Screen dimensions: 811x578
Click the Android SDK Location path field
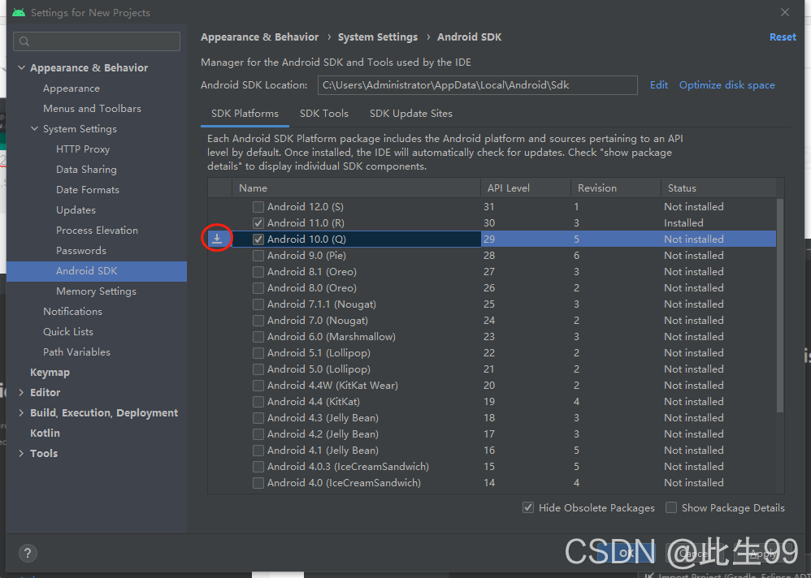pyautogui.click(x=477, y=85)
